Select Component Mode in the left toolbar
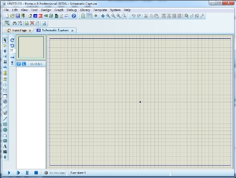This screenshot has height=178, width=236. 5,46
